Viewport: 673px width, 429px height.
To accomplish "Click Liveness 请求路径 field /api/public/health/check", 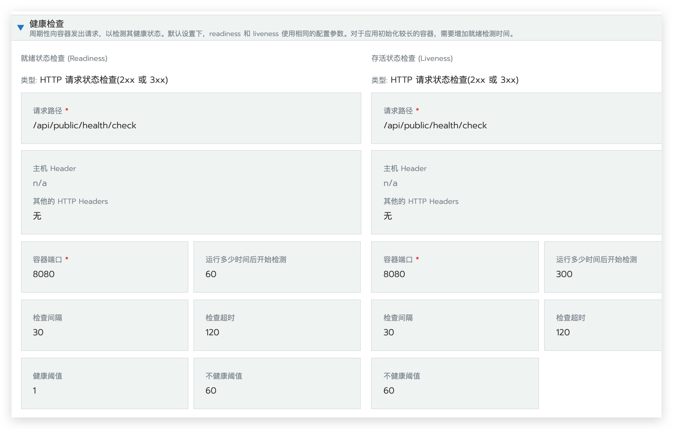I will [x=435, y=125].
